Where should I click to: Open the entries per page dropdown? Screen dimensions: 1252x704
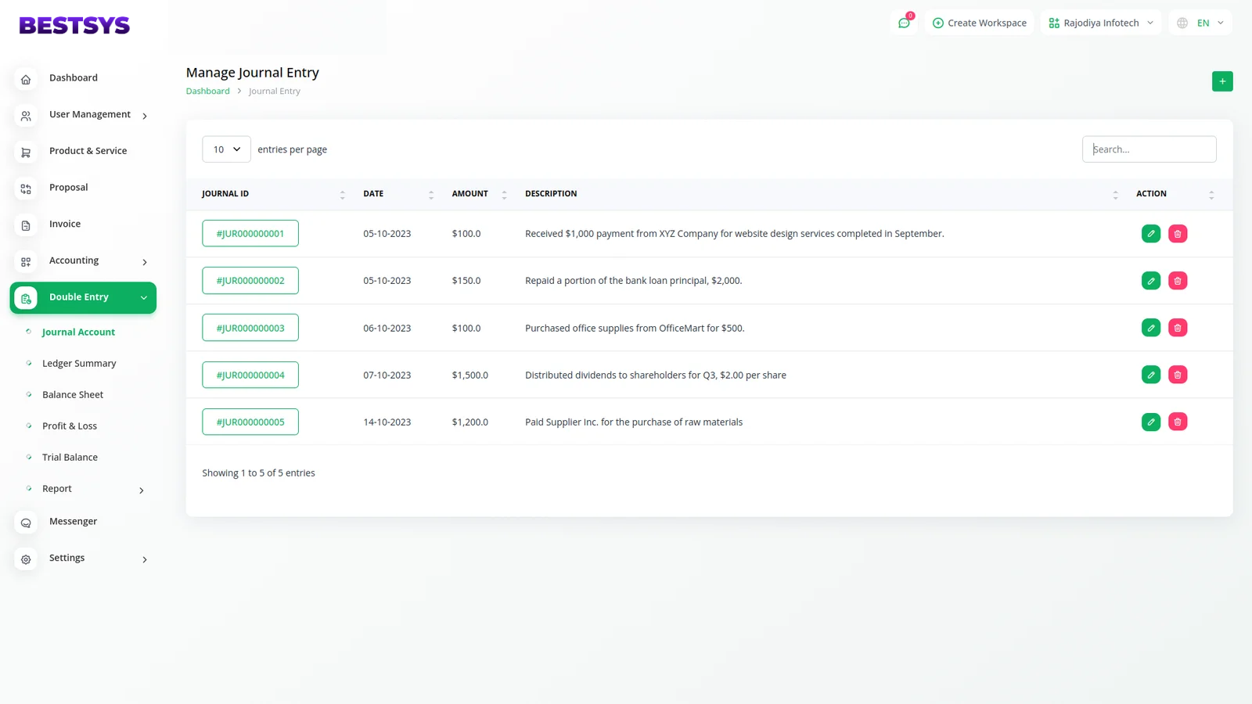tap(226, 149)
